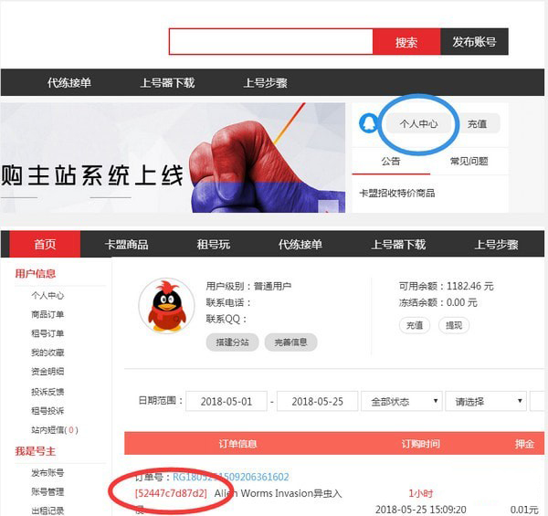Click the start date field 2018-05-01

click(227, 401)
